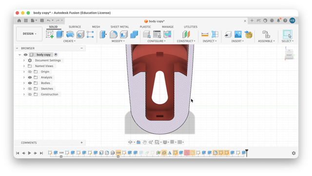Select the Insert Derive icon
This screenshot has width=312, height=176.
point(228,34)
